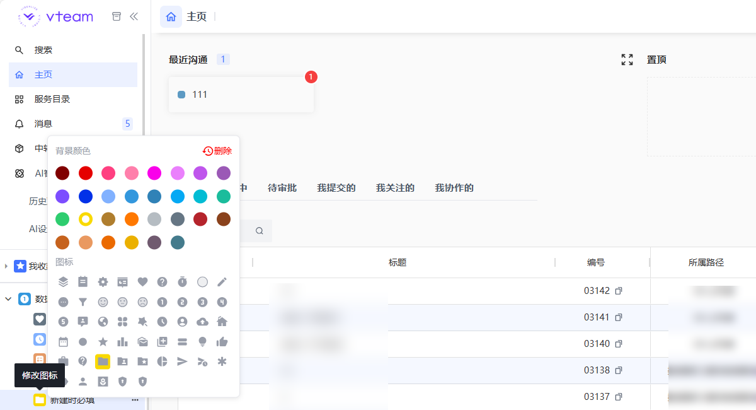Switch to the 我关注的 tab
The height and width of the screenshot is (410, 756).
[x=395, y=188]
